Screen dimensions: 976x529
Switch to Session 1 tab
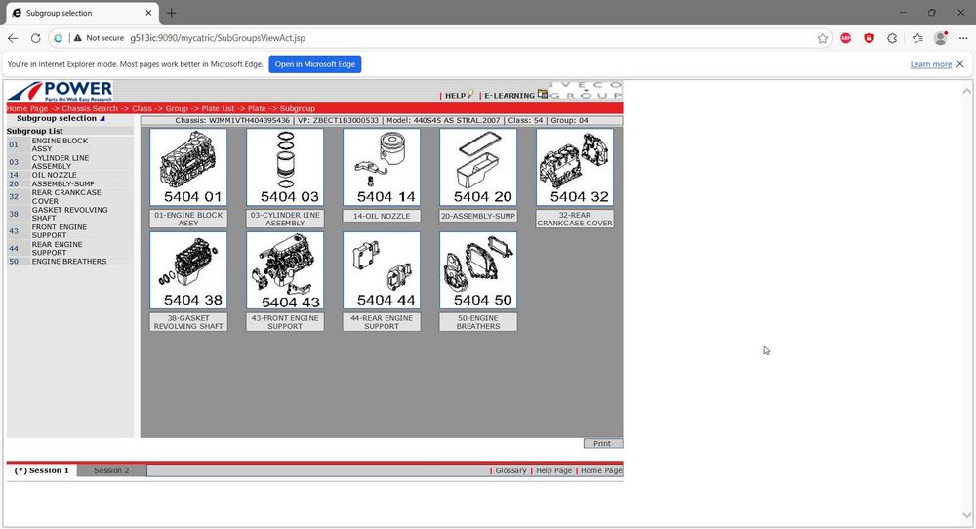click(42, 470)
